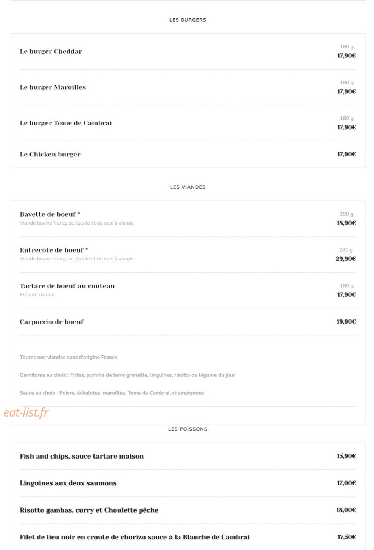Open Le burger Tome de Cambrai
This screenshot has width=374, height=550.
(x=65, y=123)
